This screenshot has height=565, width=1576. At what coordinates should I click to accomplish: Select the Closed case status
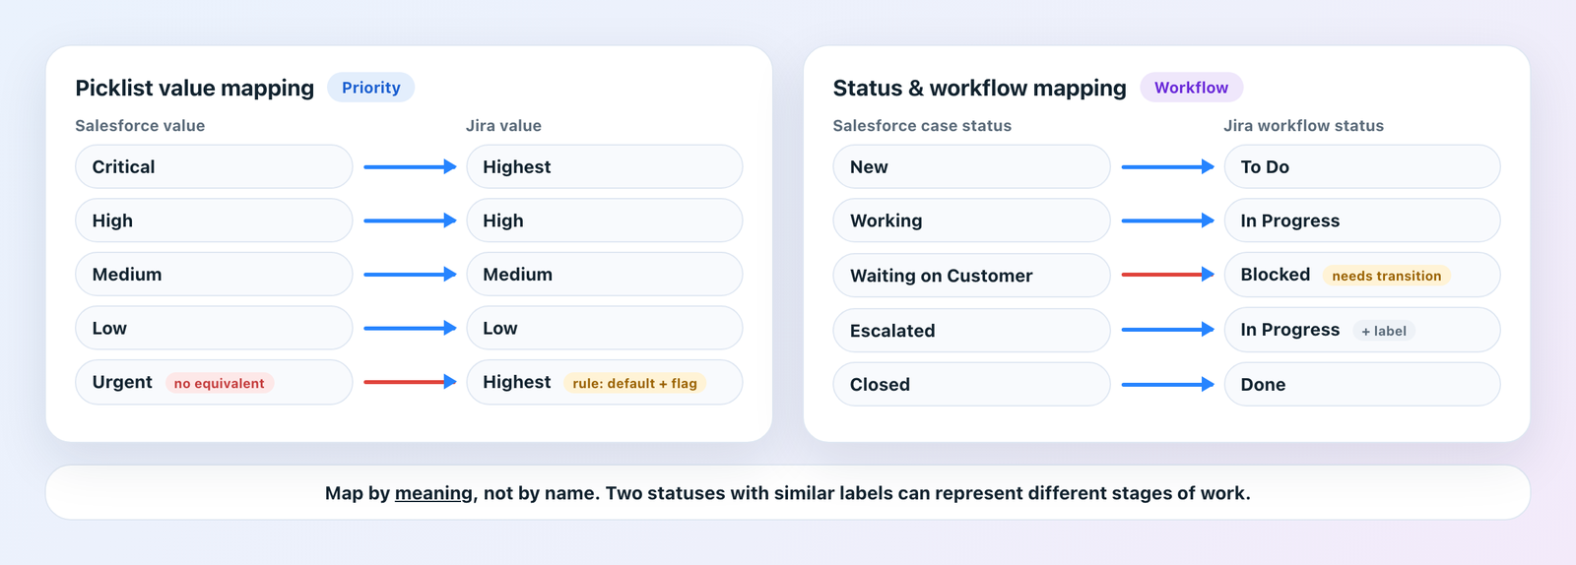(971, 384)
